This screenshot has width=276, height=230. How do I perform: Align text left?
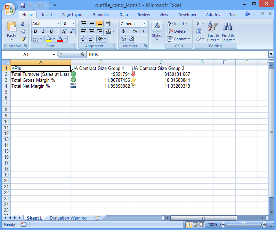pyautogui.click(x=84, y=31)
